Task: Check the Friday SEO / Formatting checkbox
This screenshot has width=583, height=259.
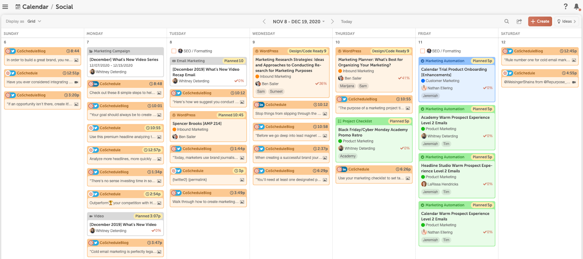Action: coord(423,51)
